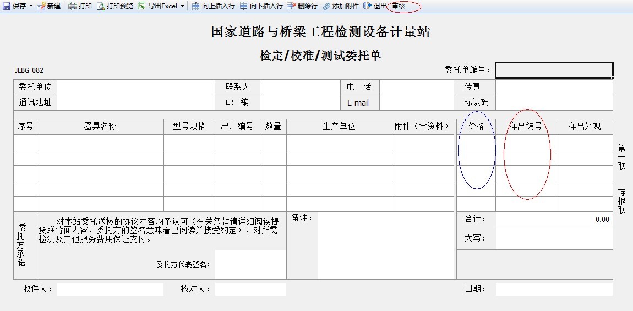The width and height of the screenshot is (633, 311).
Task: Click the 备注 remarks text area
Action: click(385, 245)
